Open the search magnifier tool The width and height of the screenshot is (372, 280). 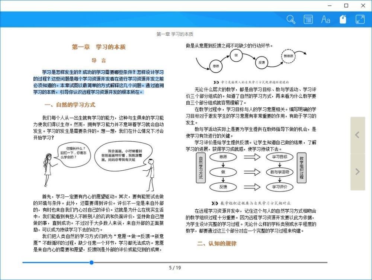pos(291,20)
